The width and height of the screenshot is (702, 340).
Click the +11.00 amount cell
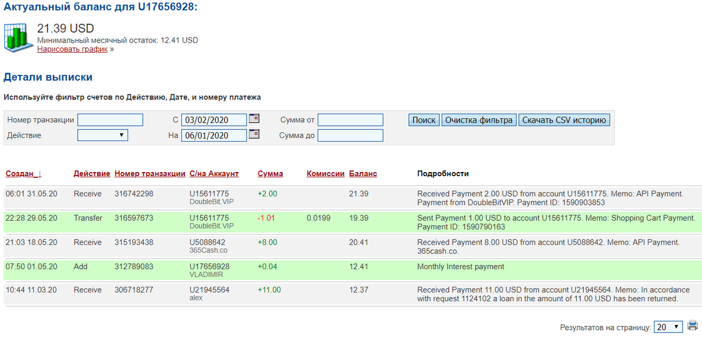269,290
